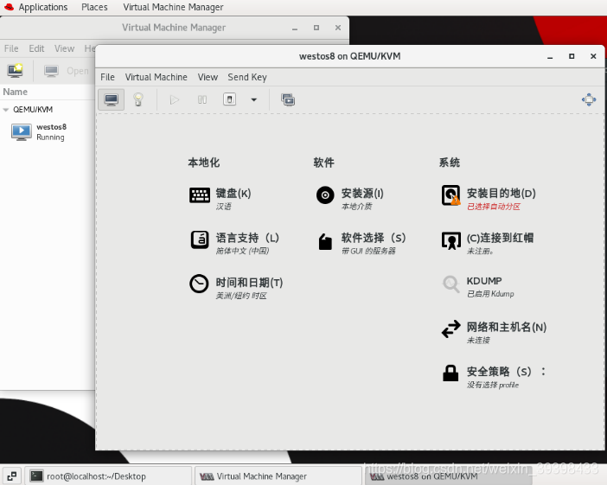Click the Open monitor icon in Manager toolbar
This screenshot has height=485, width=607.
51,71
